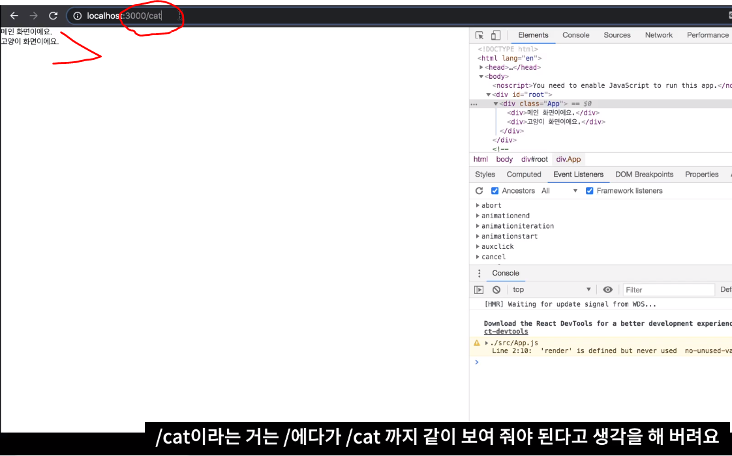
Task: Open the top context dropdown
Action: pyautogui.click(x=552, y=289)
